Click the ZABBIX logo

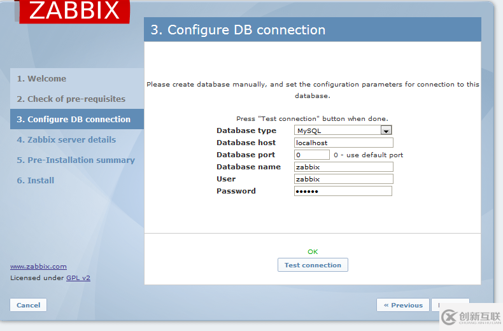[74, 11]
